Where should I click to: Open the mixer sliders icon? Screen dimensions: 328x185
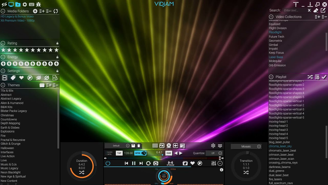point(213,163)
